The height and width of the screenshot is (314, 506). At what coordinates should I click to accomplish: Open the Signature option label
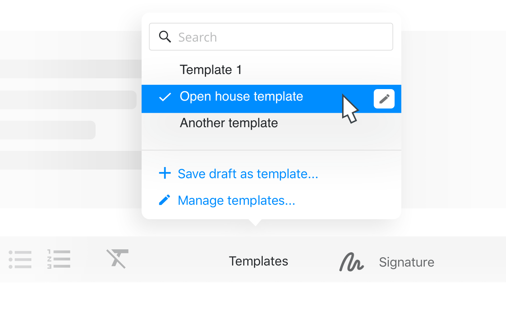click(406, 262)
